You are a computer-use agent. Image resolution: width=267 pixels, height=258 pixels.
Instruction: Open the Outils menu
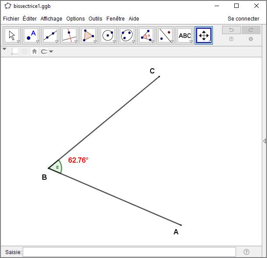[96, 19]
